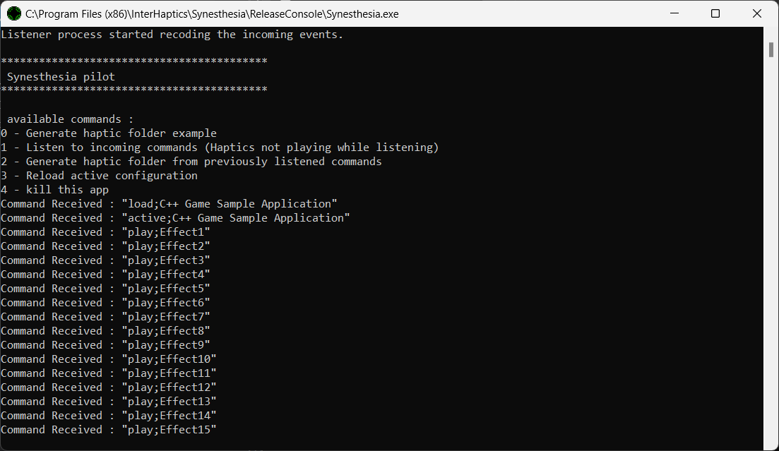Open the Synesthesia app icon system menu
This screenshot has height=451, width=779.
click(x=13, y=13)
